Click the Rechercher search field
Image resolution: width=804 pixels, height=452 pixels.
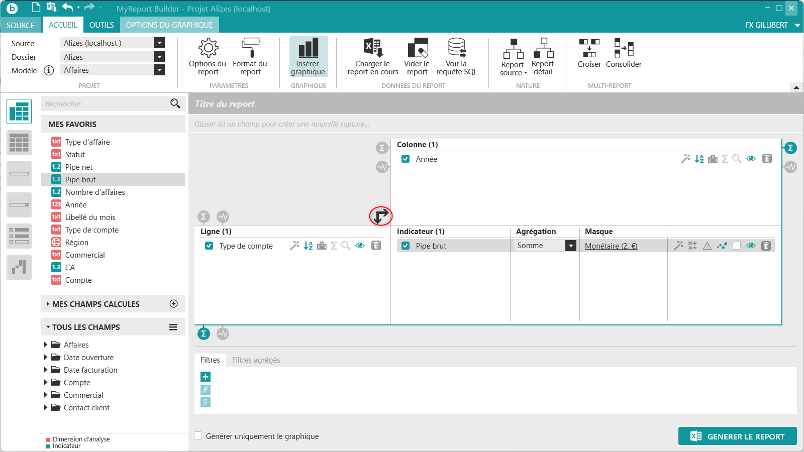coord(106,104)
